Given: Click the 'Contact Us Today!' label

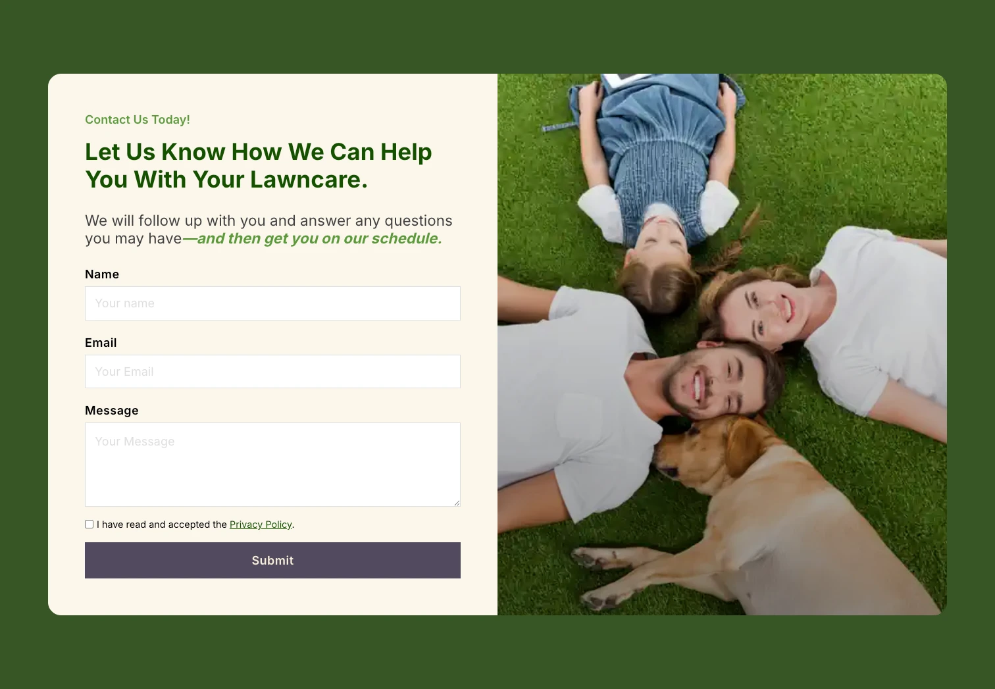Looking at the screenshot, I should click(x=138, y=120).
